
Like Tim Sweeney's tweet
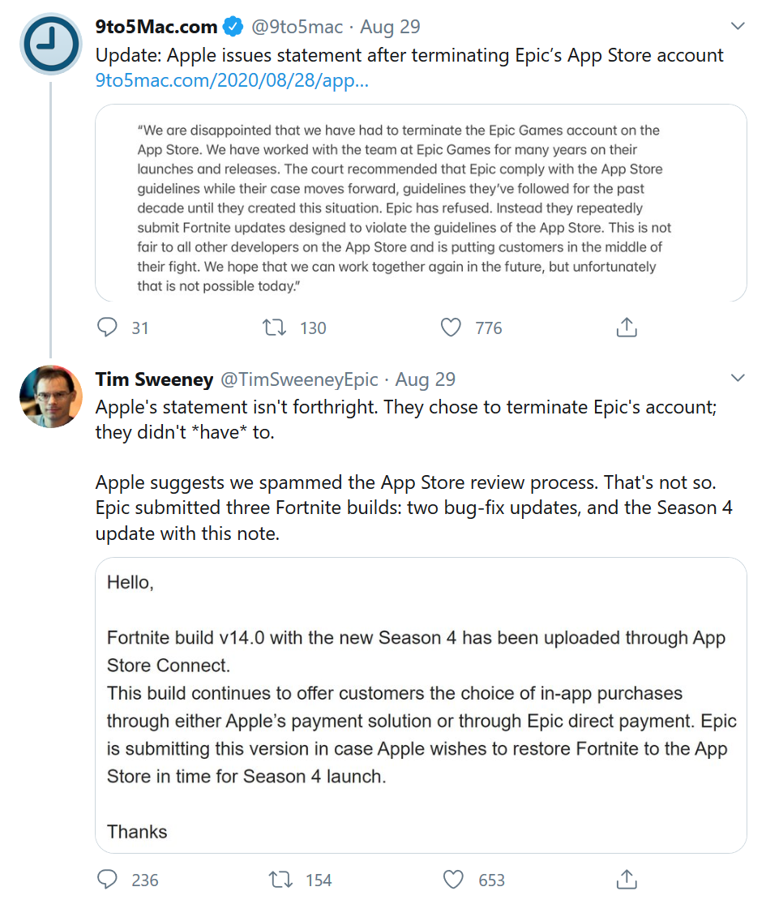tap(455, 880)
